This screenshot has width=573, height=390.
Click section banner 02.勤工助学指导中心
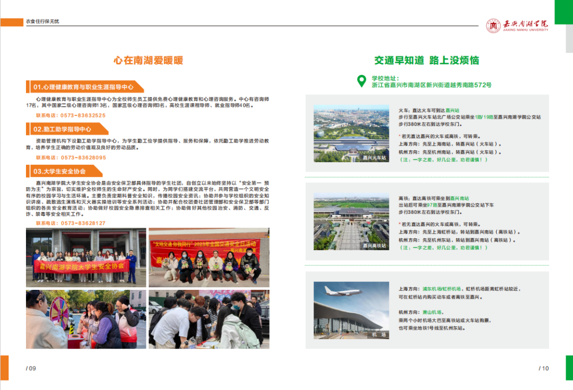pos(67,129)
